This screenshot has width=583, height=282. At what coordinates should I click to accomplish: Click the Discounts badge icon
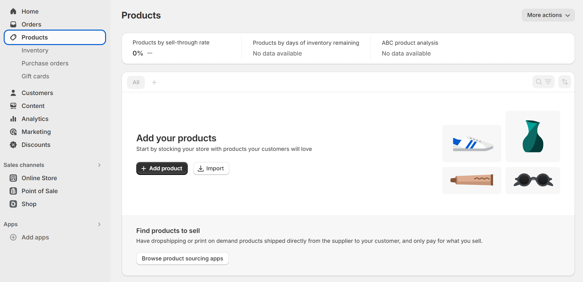(13, 145)
